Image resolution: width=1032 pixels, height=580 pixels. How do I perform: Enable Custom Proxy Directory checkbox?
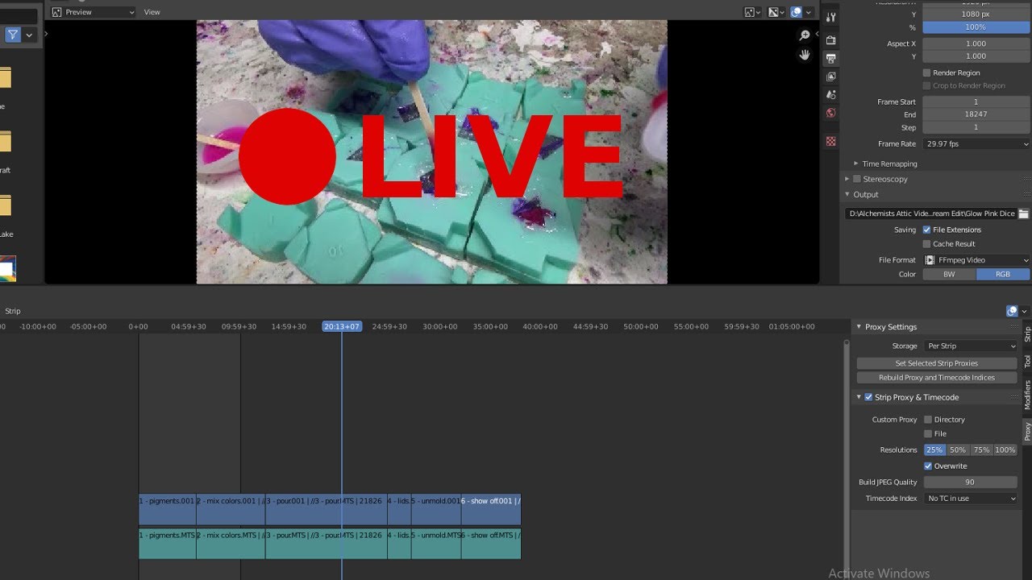pyautogui.click(x=928, y=419)
